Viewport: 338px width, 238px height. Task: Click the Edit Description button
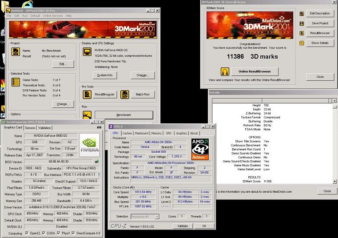click(x=320, y=13)
